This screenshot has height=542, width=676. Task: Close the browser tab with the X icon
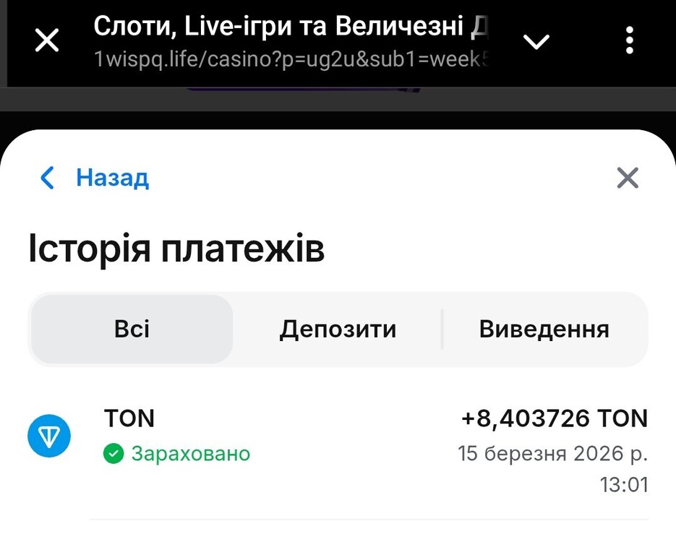pyautogui.click(x=47, y=40)
